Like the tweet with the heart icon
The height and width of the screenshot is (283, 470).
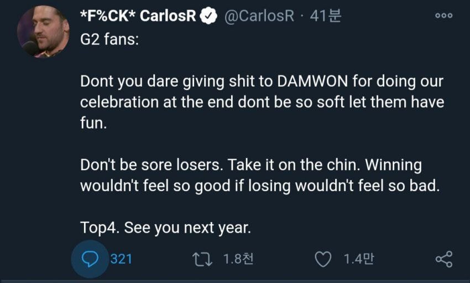click(323, 258)
